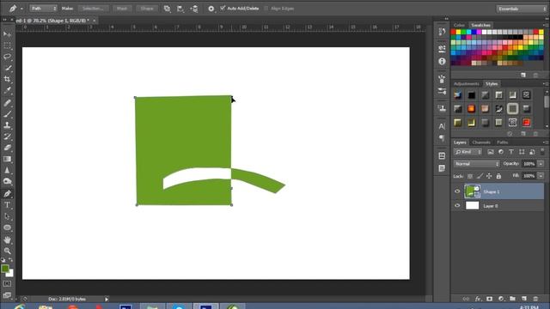Toggle lock transparent pixels
Image resolution: width=550 pixels, height=309 pixels.
(x=470, y=176)
